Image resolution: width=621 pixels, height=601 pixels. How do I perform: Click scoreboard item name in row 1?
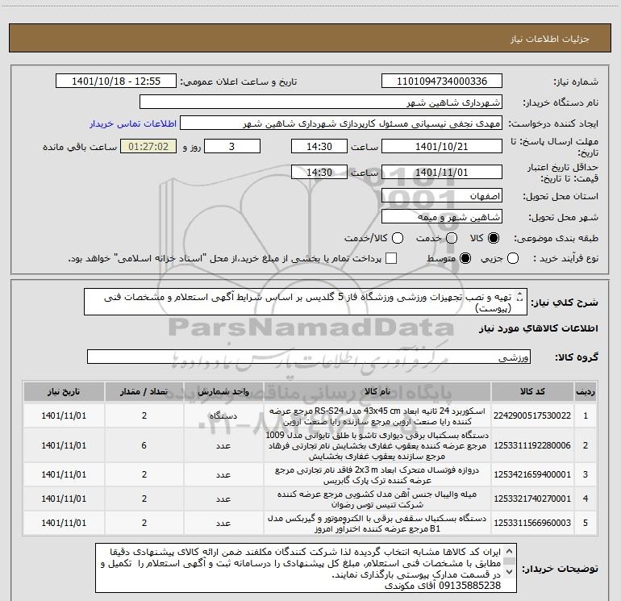click(x=377, y=416)
